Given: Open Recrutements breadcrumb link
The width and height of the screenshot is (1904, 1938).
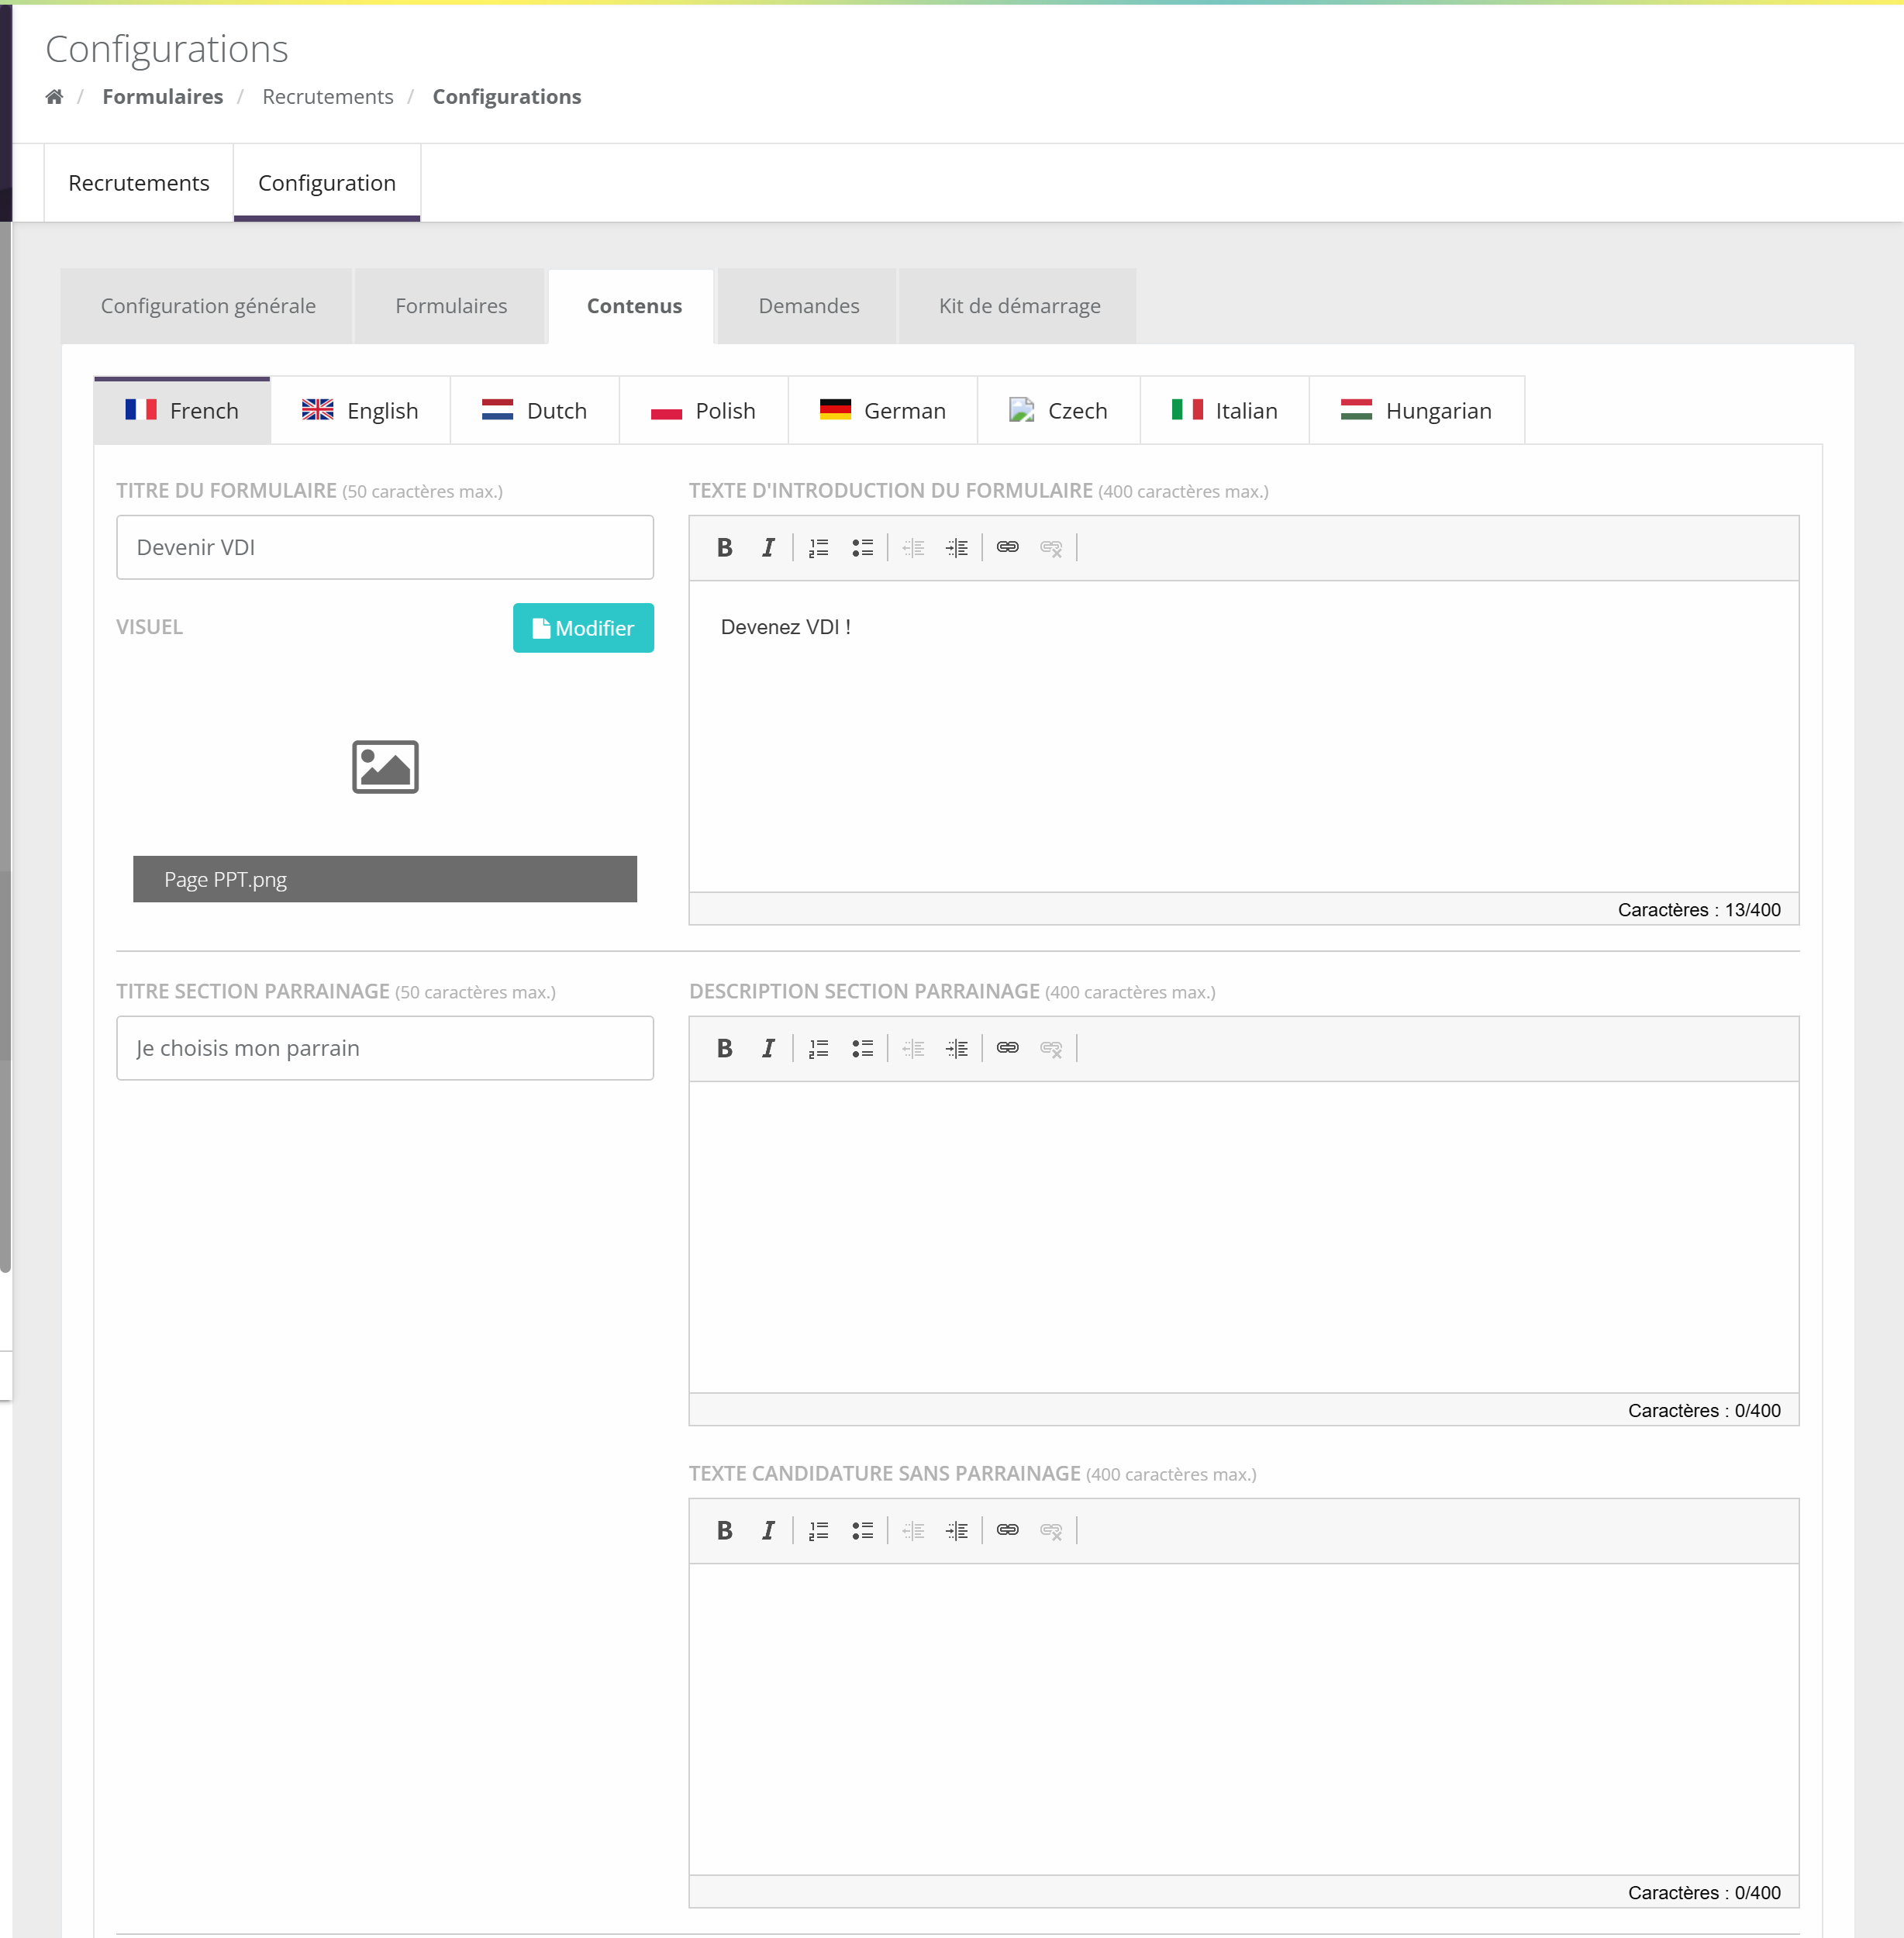Looking at the screenshot, I should (x=328, y=97).
